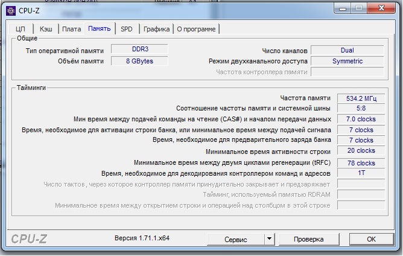Click the empty RDRAM timing field
This screenshot has width=403, height=256.
[x=361, y=194]
